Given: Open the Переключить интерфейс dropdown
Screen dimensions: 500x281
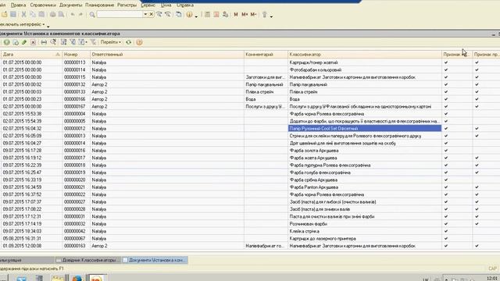Looking at the screenshot, I should [x=22, y=24].
